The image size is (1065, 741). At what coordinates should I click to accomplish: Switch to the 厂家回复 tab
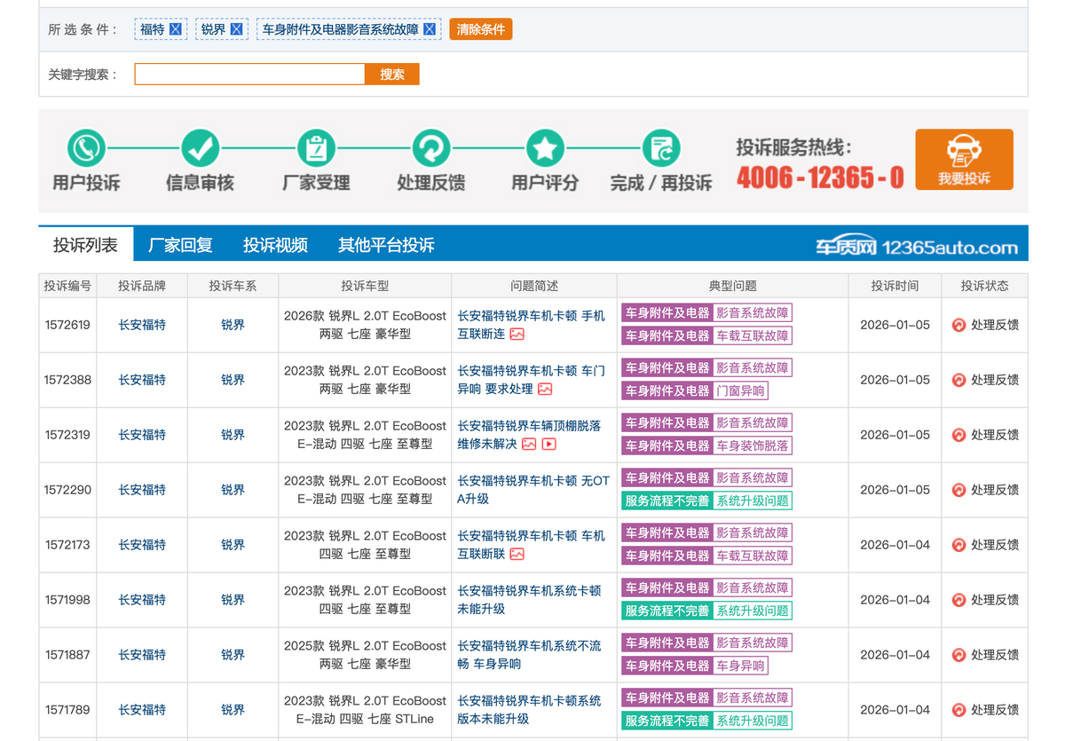(180, 245)
